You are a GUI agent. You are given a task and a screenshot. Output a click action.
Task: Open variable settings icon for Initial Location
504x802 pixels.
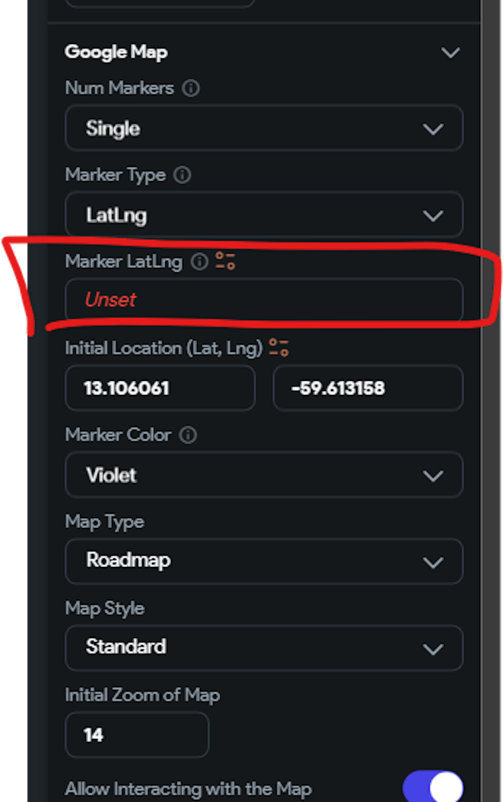pos(279,348)
